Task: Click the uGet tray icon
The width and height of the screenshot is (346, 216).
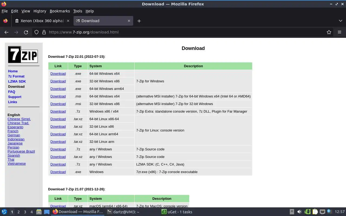Action: coord(307,212)
